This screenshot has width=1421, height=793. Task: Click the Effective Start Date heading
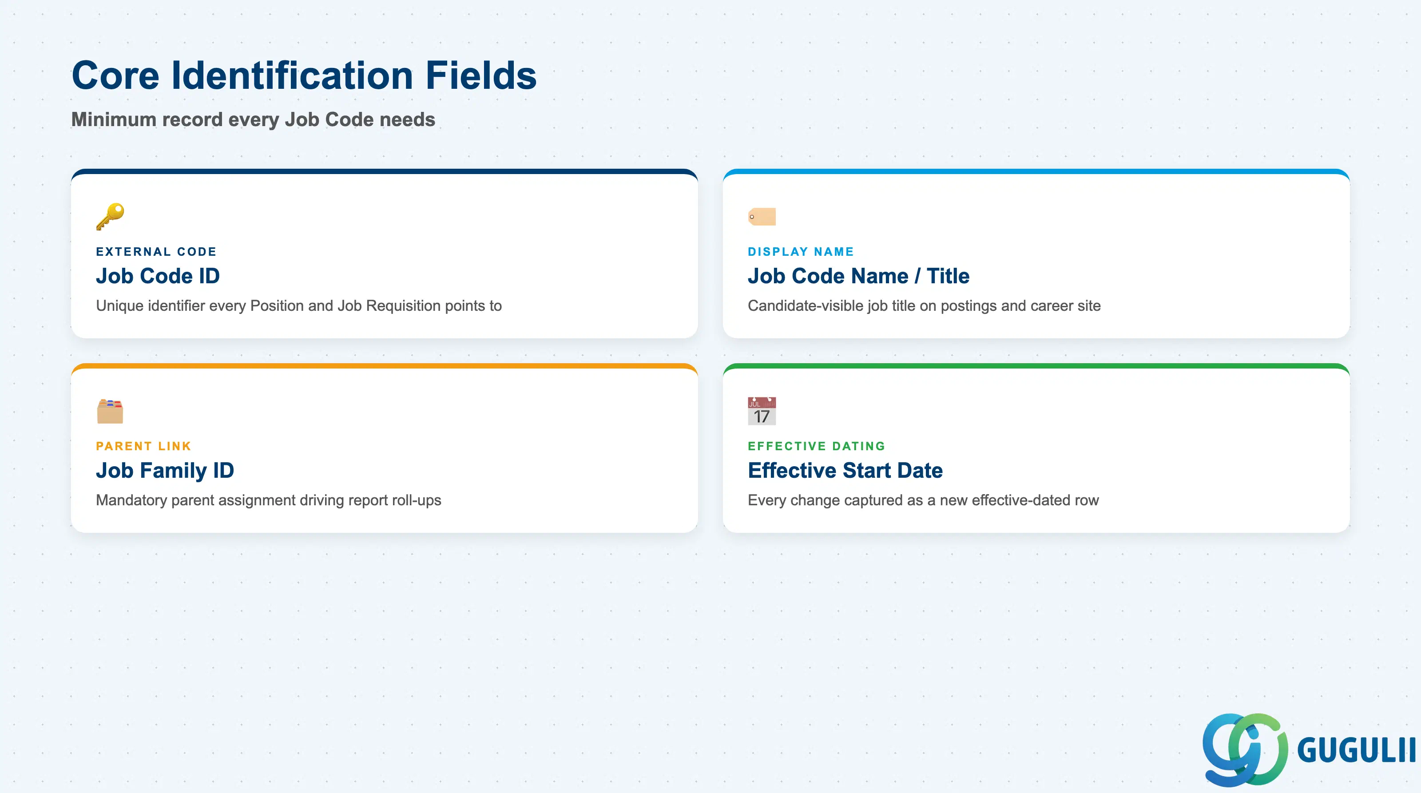coord(845,470)
